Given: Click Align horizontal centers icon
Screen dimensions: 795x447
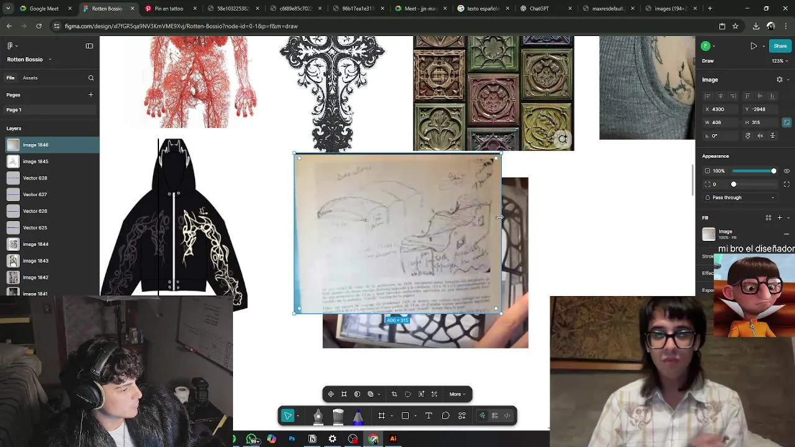Looking at the screenshot, I should 720,96.
